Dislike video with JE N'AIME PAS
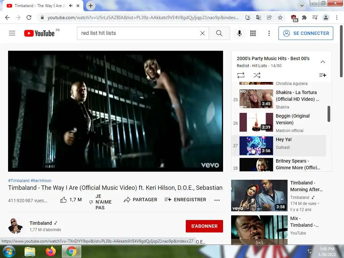Image resolution: width=344 pixels, height=258 pixels. point(100,202)
